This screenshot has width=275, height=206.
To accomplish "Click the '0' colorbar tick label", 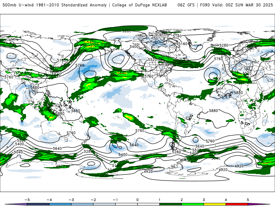I will 137,200.
